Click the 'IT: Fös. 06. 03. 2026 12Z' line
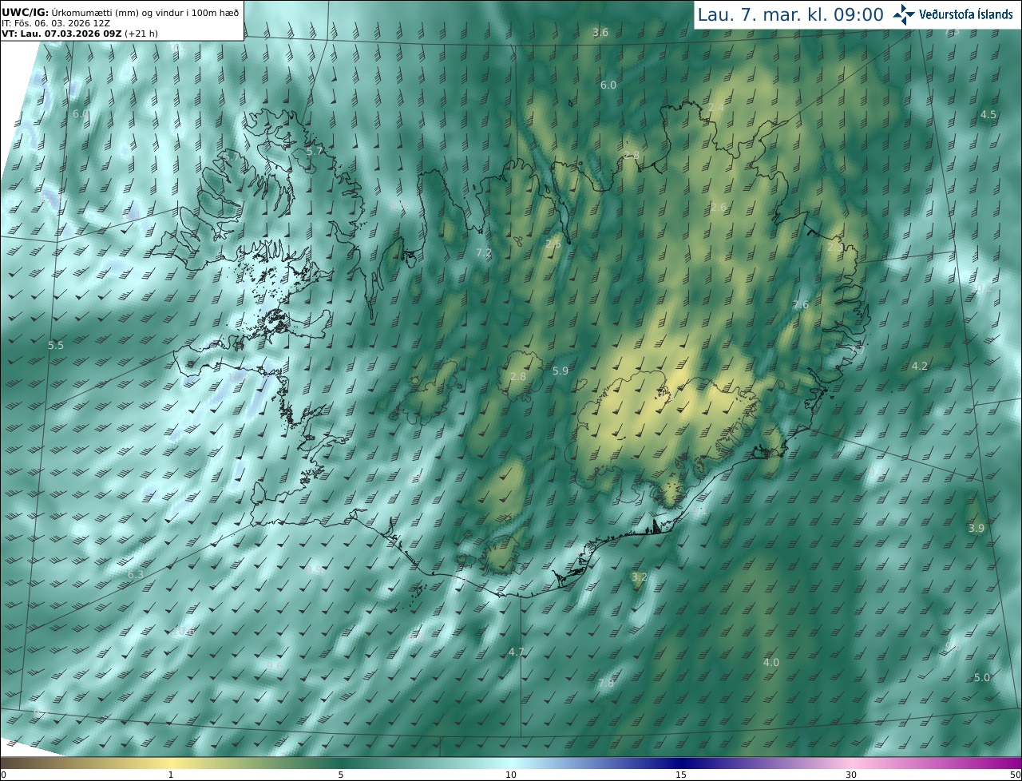1022x781 pixels. click(56, 23)
